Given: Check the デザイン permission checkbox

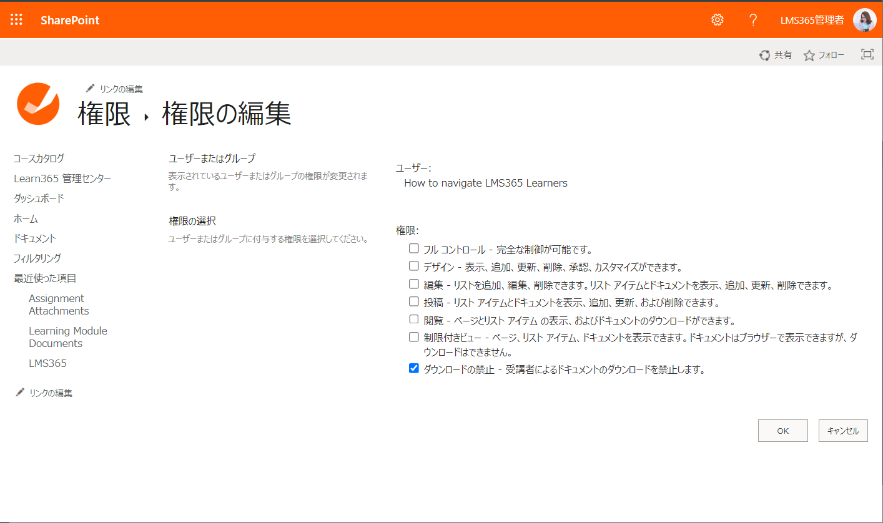Looking at the screenshot, I should (413, 266).
